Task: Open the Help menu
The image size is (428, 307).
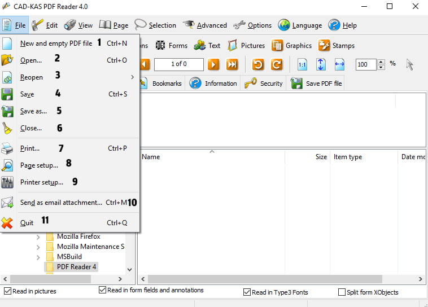Action: [x=343, y=25]
